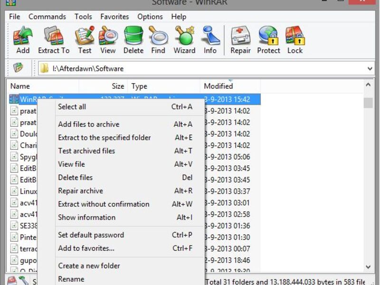Choose Repair archive from context menu
The height and width of the screenshot is (285, 380).
[130, 191]
